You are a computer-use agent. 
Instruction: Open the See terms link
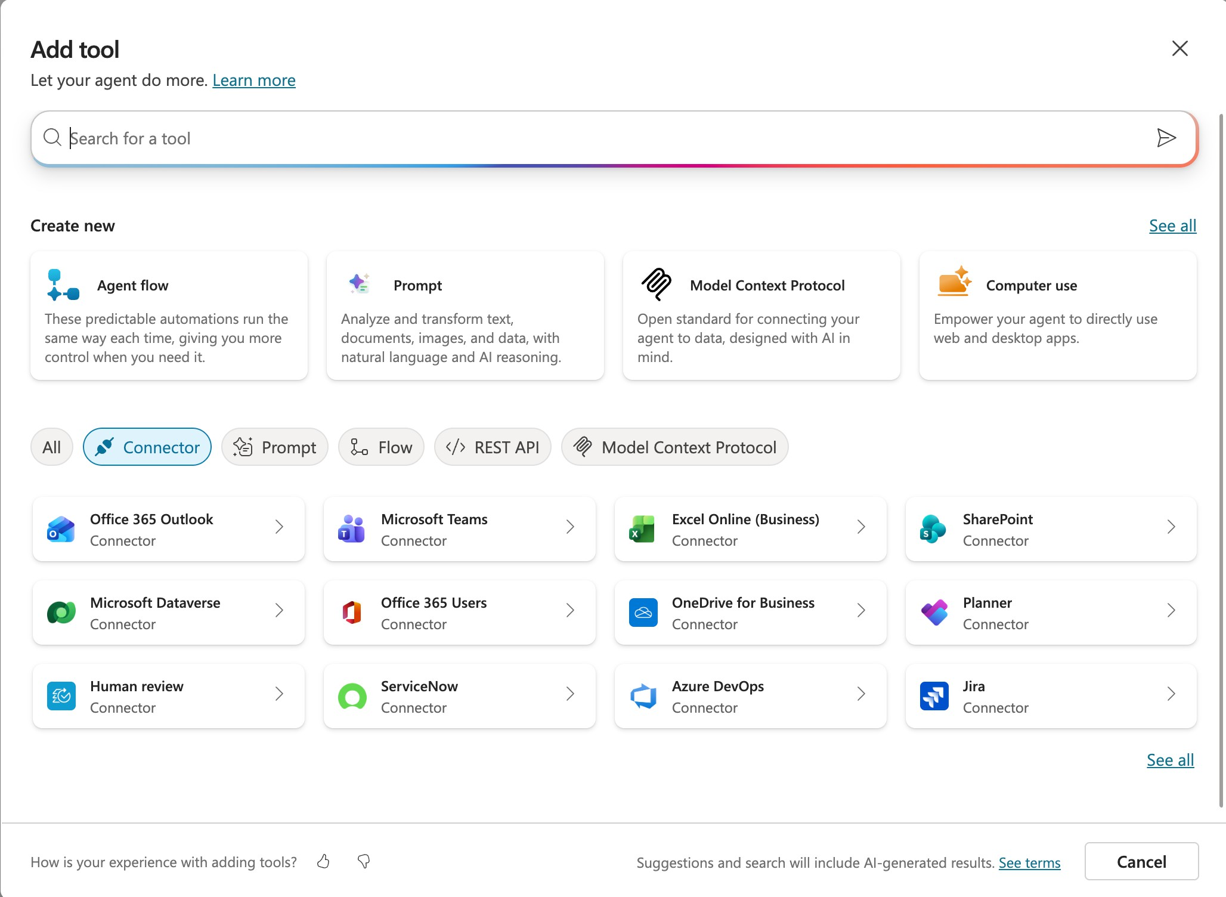(x=1030, y=862)
